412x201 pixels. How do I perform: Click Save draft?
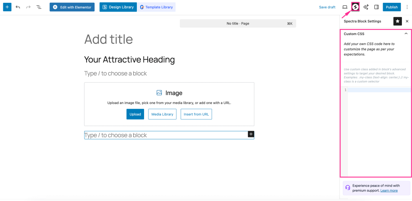(x=327, y=7)
